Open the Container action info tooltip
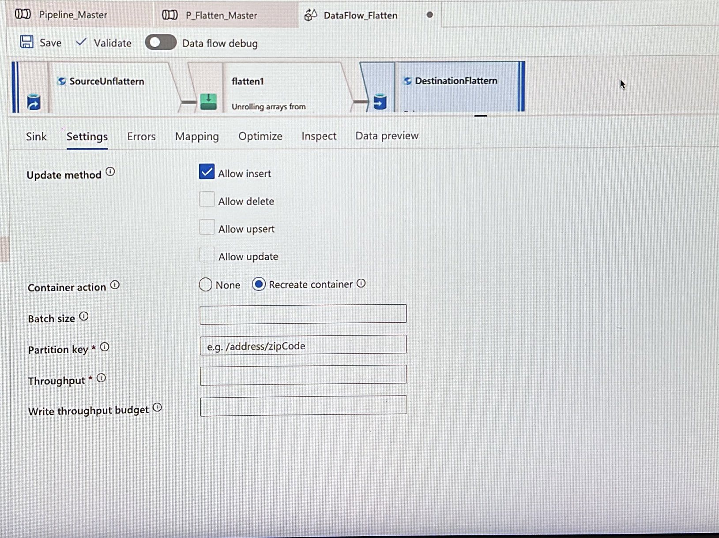 pos(115,285)
